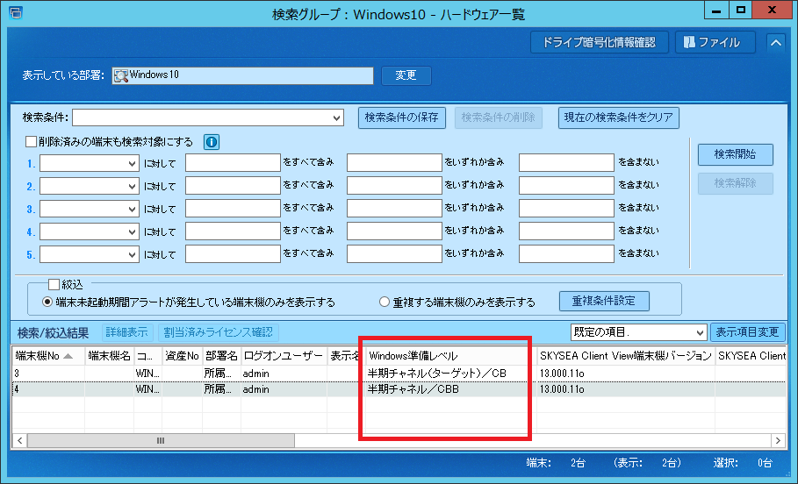Click the 資産No column header
Screen dimensions: 798x484
pyautogui.click(x=183, y=356)
